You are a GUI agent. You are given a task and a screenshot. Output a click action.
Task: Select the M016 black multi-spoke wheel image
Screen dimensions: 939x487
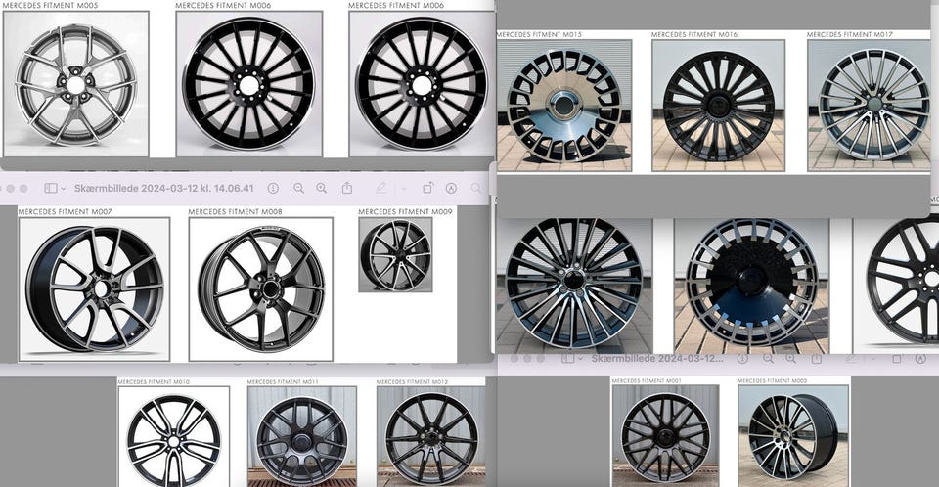tap(718, 106)
